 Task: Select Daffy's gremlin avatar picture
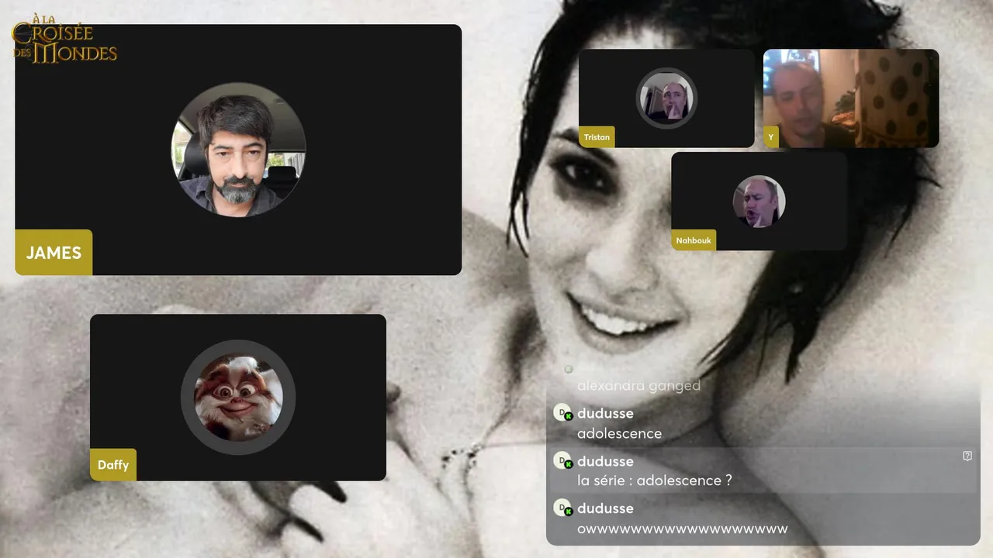point(238,398)
